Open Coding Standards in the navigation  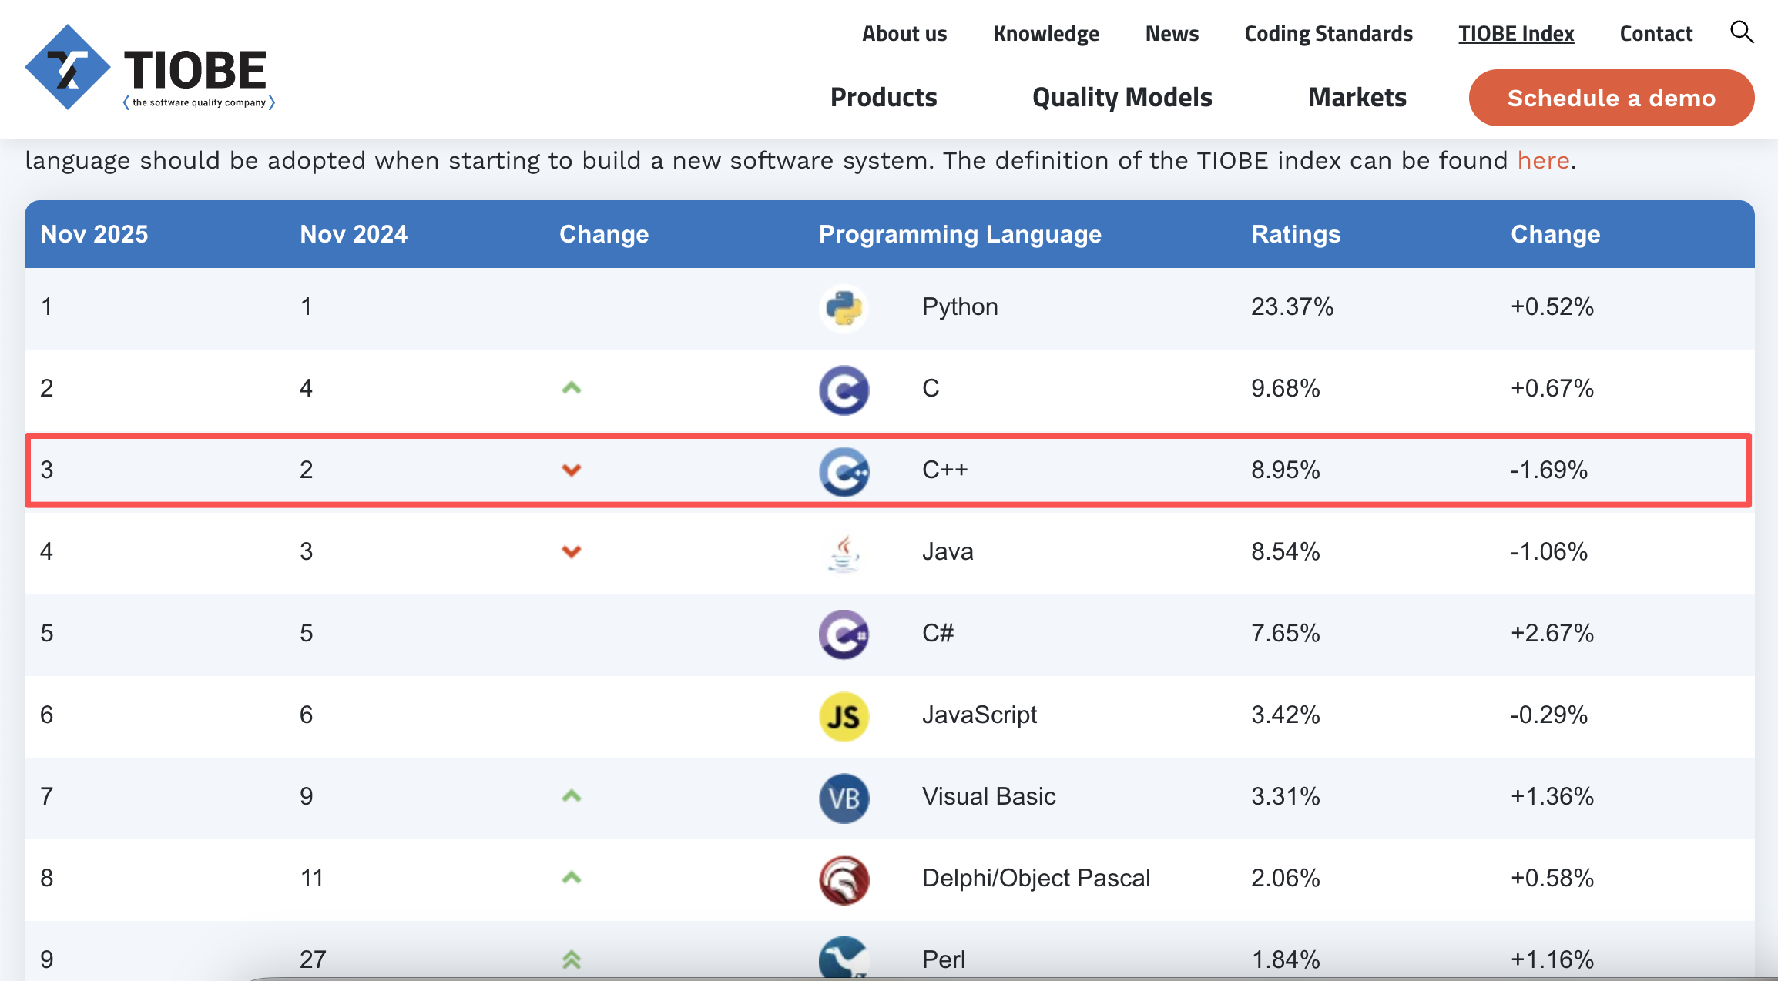tap(1329, 34)
